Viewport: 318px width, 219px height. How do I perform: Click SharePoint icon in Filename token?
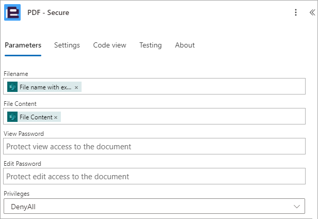(x=12, y=87)
